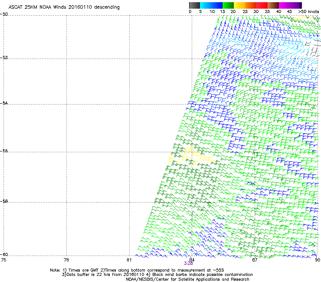Click the 87 longitude axis label

(255, 260)
